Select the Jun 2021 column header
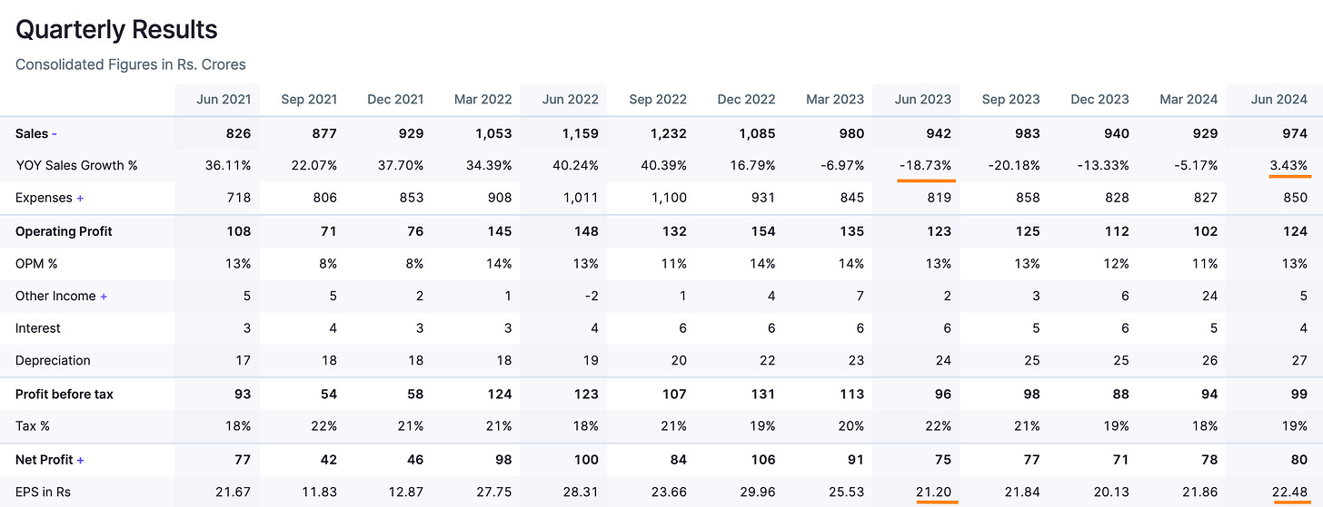1323x507 pixels. (x=224, y=99)
